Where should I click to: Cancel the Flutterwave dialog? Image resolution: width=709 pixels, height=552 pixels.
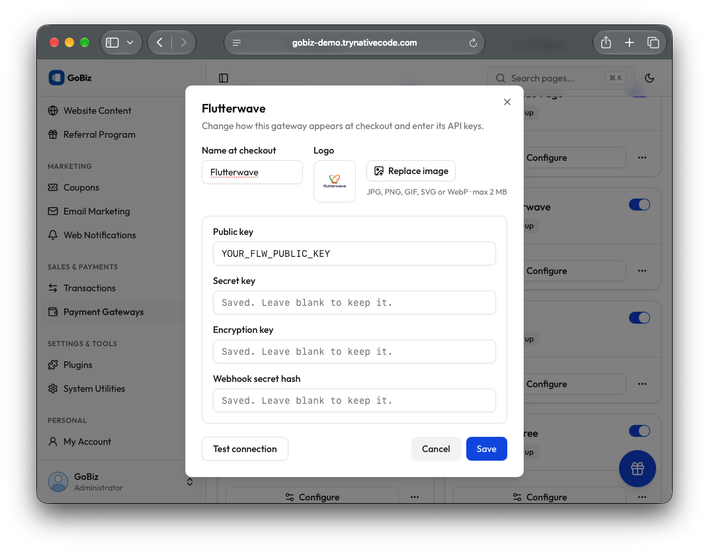(x=436, y=449)
